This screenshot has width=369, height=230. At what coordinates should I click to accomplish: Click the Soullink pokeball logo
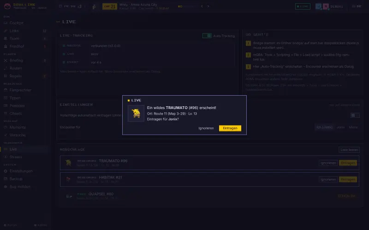(x=7, y=6)
